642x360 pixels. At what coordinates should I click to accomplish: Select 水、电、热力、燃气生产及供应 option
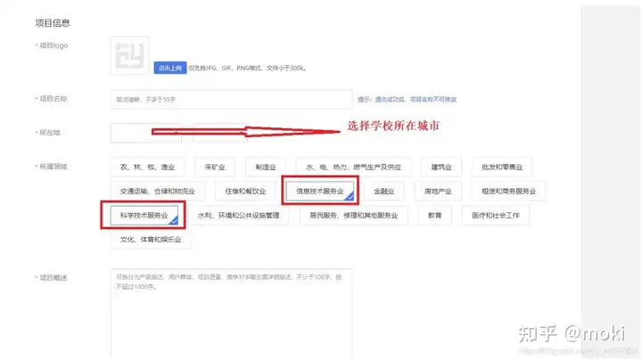pyautogui.click(x=353, y=167)
